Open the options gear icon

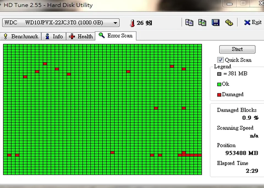[x=229, y=23]
